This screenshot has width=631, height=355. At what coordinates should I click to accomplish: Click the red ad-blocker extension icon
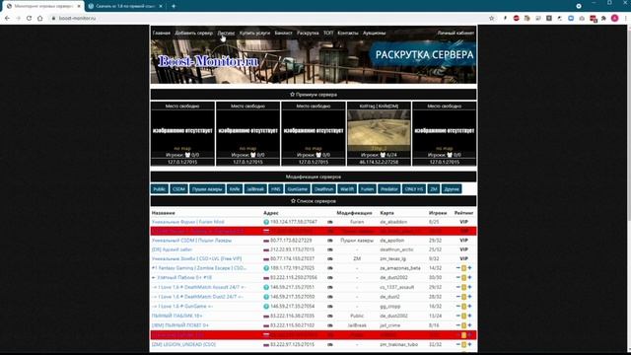[517, 18]
